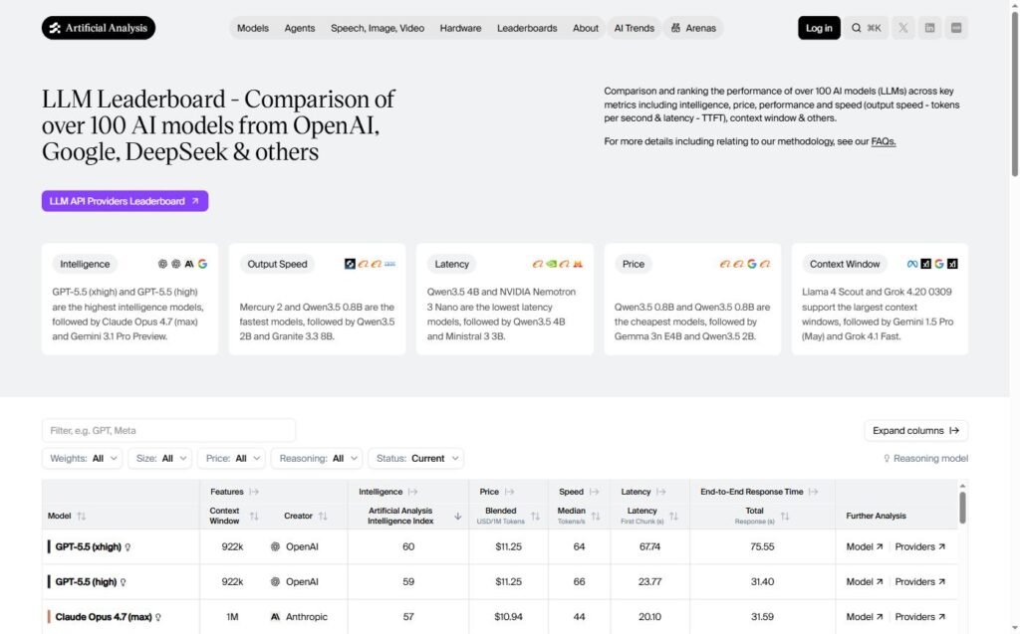This screenshot has height=634, width=1020.
Task: Expand the Latency column group
Action: coord(661,493)
